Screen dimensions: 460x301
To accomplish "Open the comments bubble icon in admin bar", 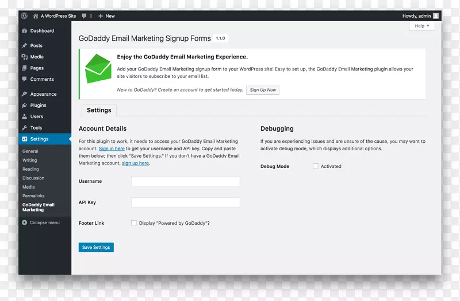I will [84, 16].
